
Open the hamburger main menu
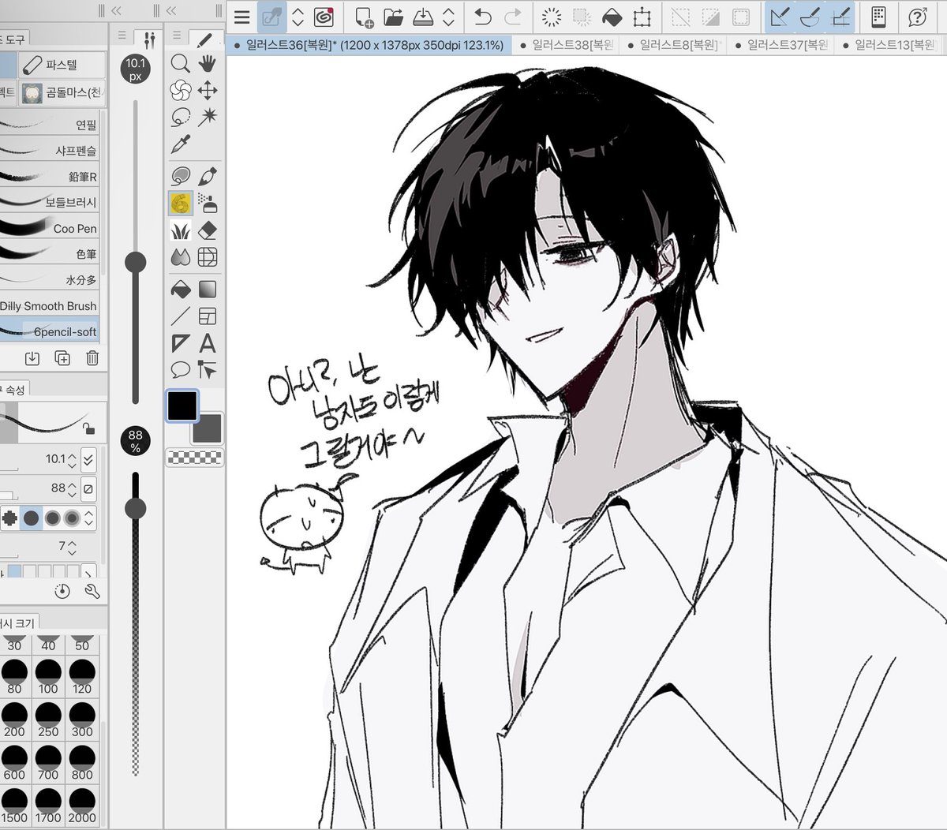(242, 17)
